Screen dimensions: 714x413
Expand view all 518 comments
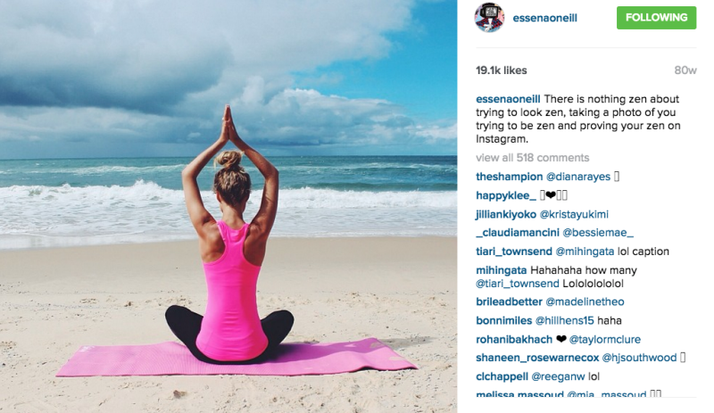click(x=532, y=158)
